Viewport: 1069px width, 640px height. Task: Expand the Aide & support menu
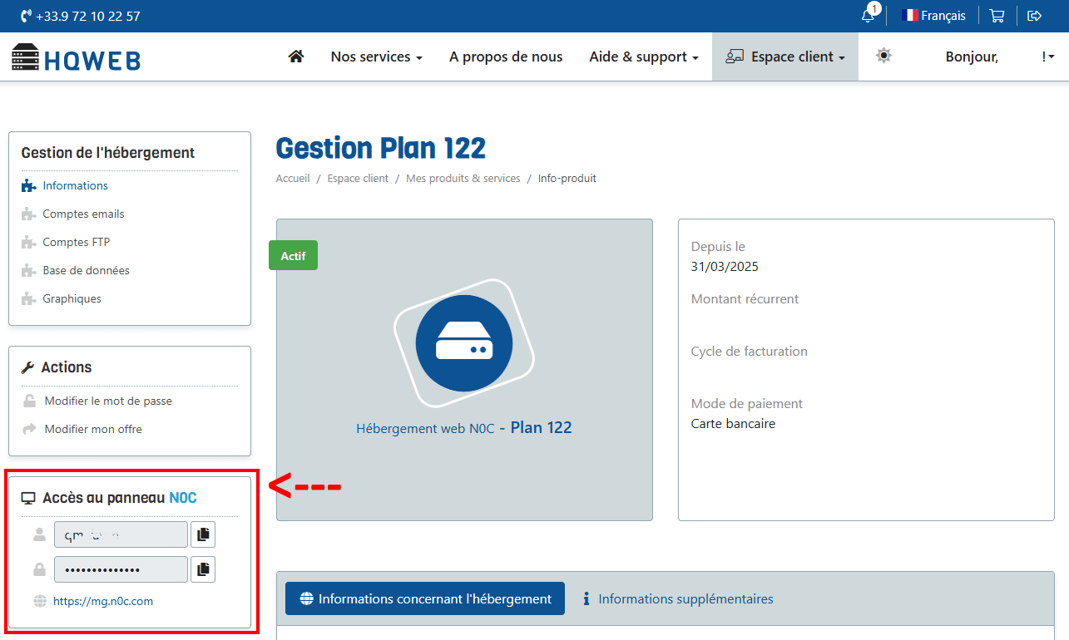click(x=644, y=57)
